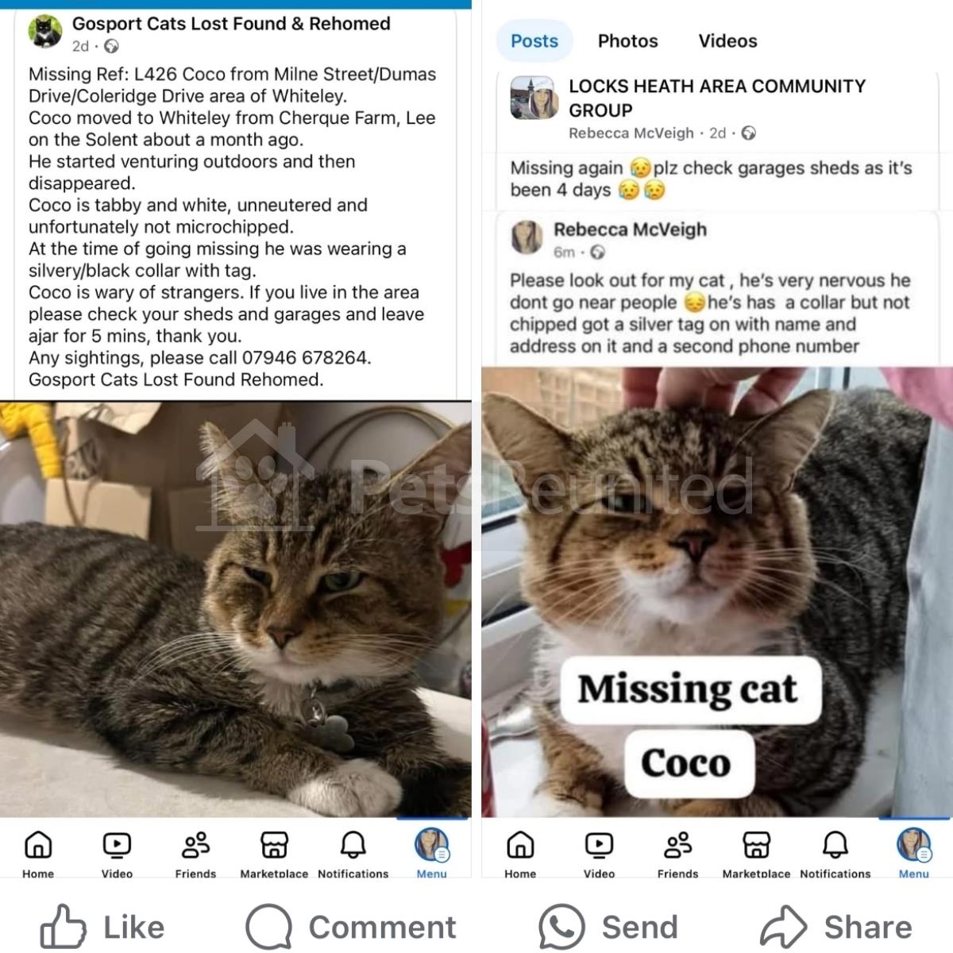The width and height of the screenshot is (953, 953).
Task: Open the Comment bubble icon
Action: (x=269, y=926)
